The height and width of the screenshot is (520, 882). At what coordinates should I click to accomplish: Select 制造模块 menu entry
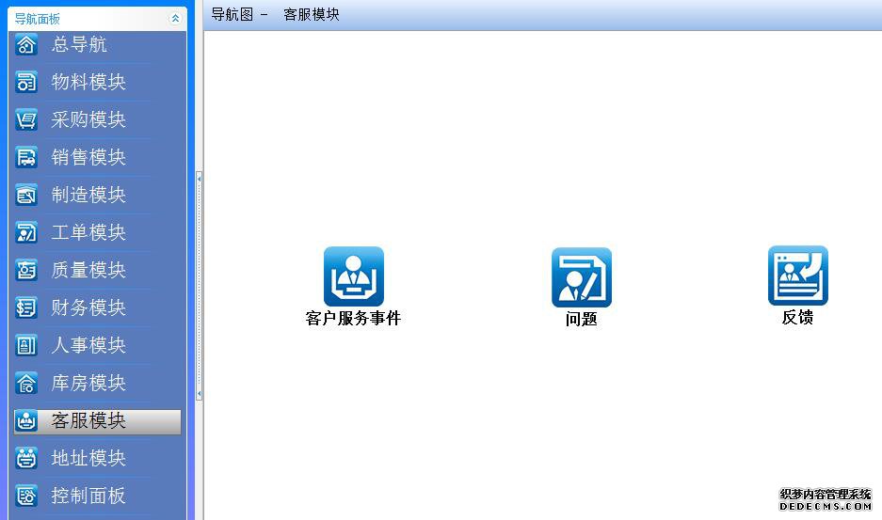tap(88, 195)
